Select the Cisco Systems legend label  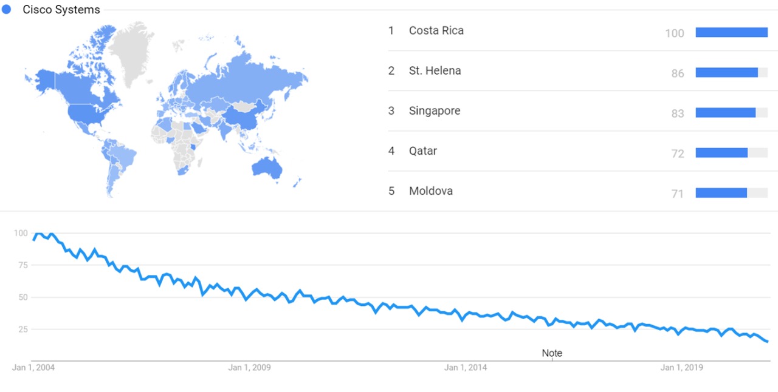tap(61, 10)
